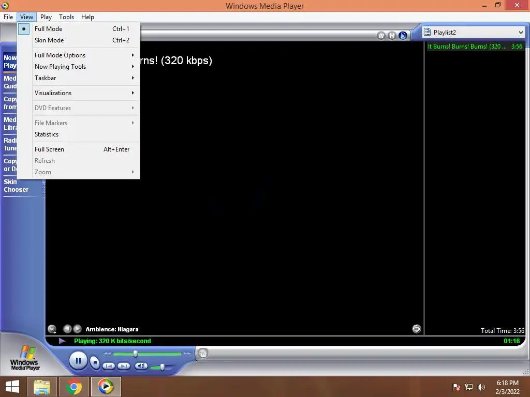Open Action Center flag tray icon

pos(456,387)
